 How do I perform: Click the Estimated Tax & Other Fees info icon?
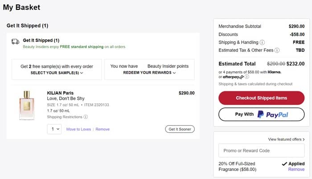click(277, 51)
